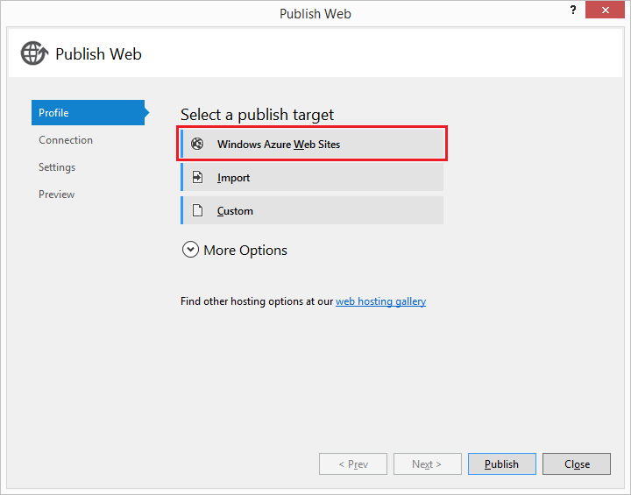Expand More Options chevron
The image size is (631, 495).
pos(190,250)
